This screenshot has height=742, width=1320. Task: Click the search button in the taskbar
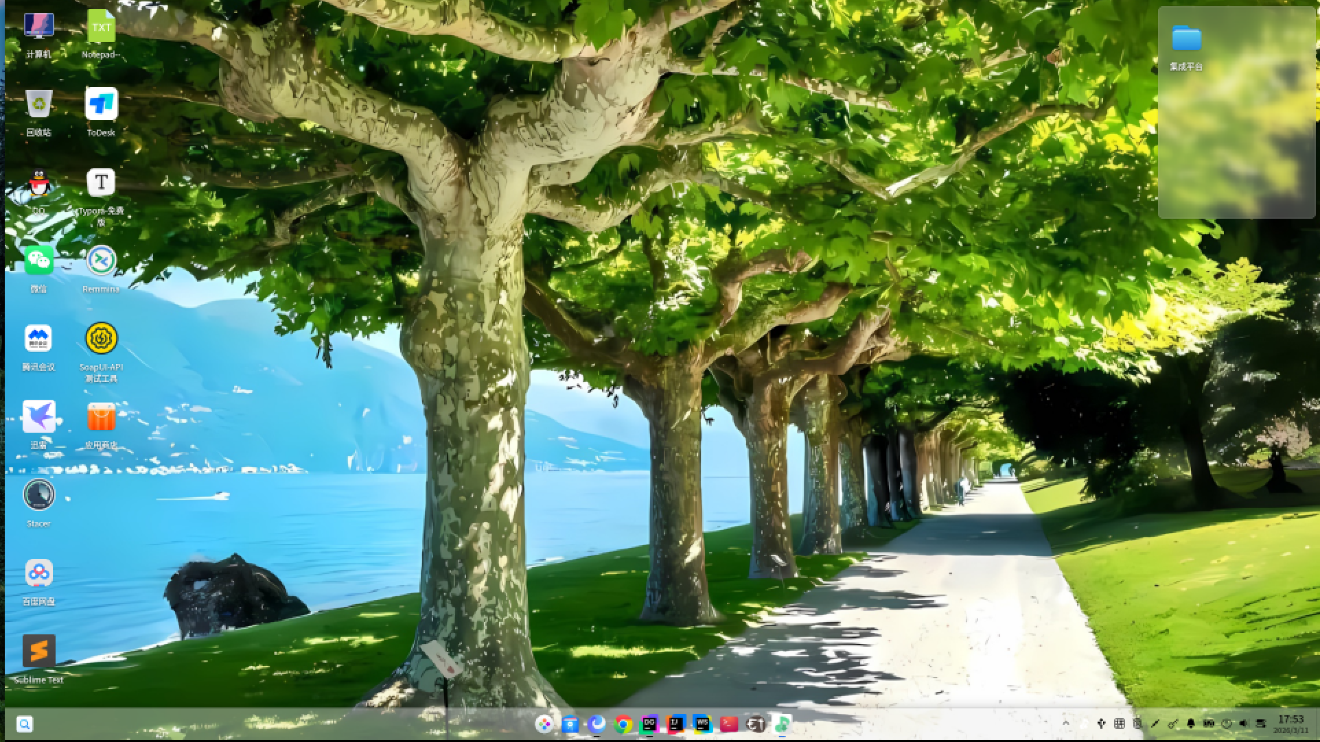24,724
